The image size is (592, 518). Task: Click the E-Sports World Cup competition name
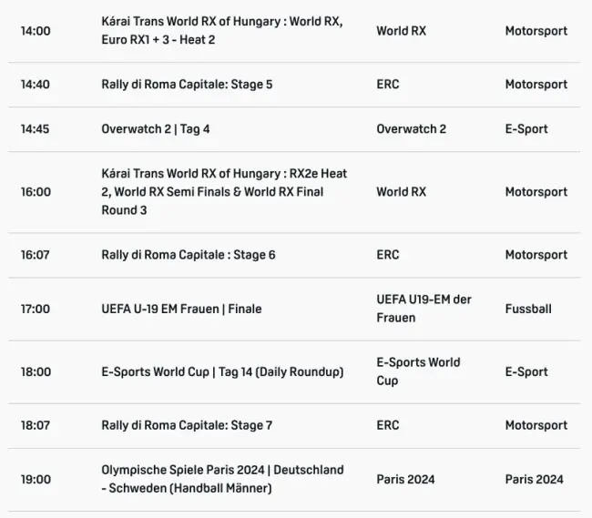click(418, 371)
